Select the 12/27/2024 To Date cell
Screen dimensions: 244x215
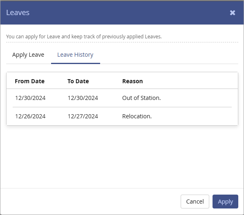83,116
